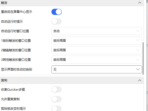Image resolution: width=148 pixels, height=111 pixels.
Task: Enable 自动运行时提示 toggle
Action: tap(57, 21)
